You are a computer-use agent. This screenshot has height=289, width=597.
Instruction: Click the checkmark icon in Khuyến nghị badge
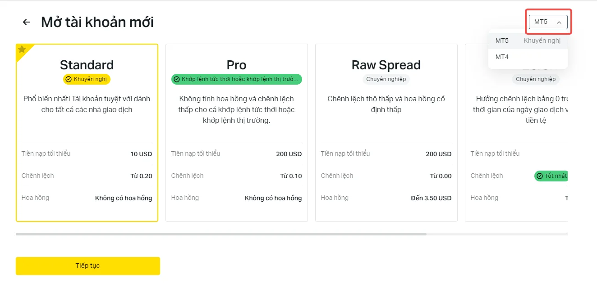[x=69, y=79]
